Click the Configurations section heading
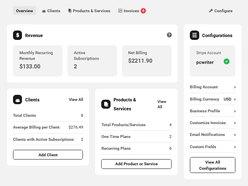248x186 pixels. (217, 35)
